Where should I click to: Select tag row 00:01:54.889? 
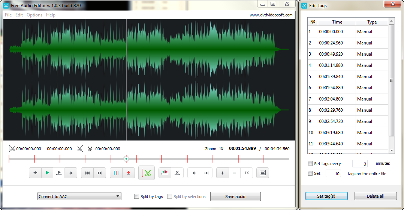click(x=348, y=88)
